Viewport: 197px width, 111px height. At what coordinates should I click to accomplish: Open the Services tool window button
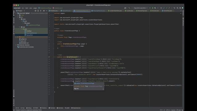coord(60,108)
